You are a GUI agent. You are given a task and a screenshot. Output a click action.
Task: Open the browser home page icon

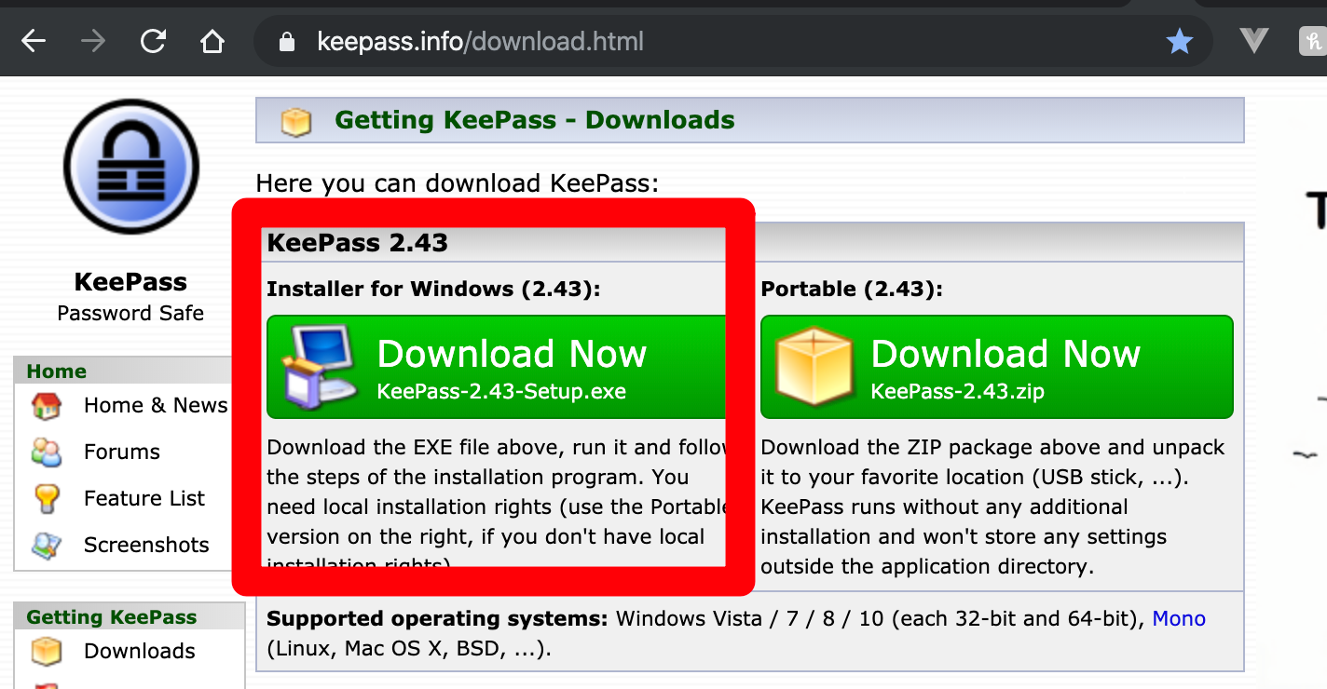212,41
